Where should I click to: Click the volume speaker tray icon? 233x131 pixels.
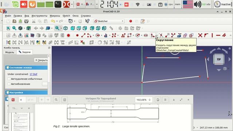[x=198, y=4]
